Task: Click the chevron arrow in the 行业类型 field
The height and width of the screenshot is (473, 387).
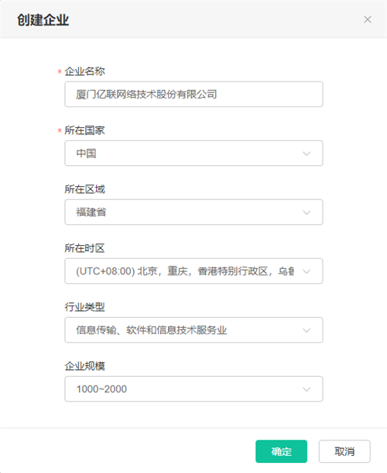Action: tap(307, 330)
